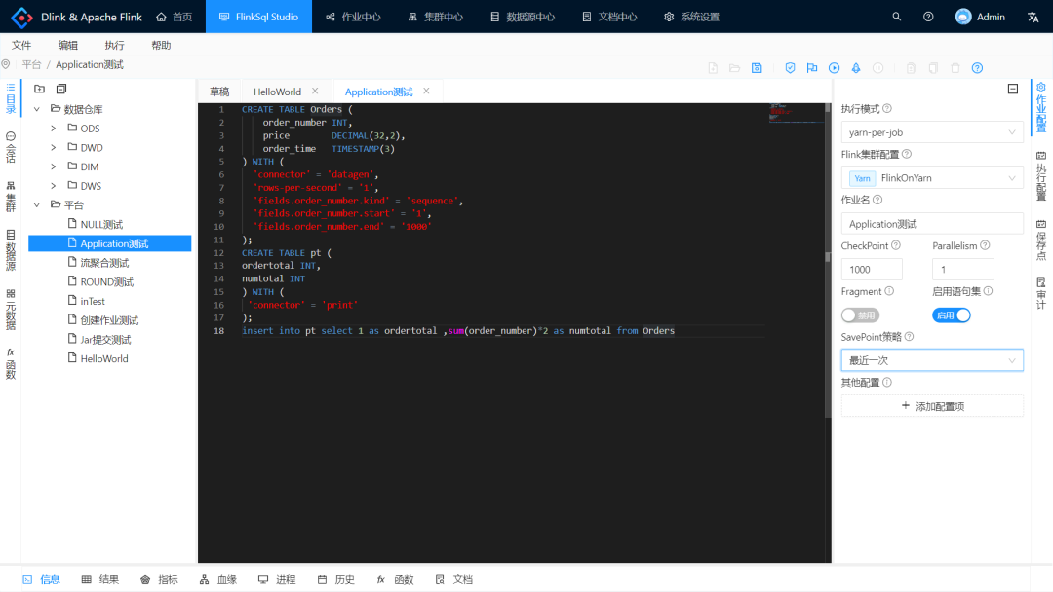The height and width of the screenshot is (592, 1053).
Task: Open the 执行模式 yarn-per-job dropdown
Action: click(x=932, y=132)
